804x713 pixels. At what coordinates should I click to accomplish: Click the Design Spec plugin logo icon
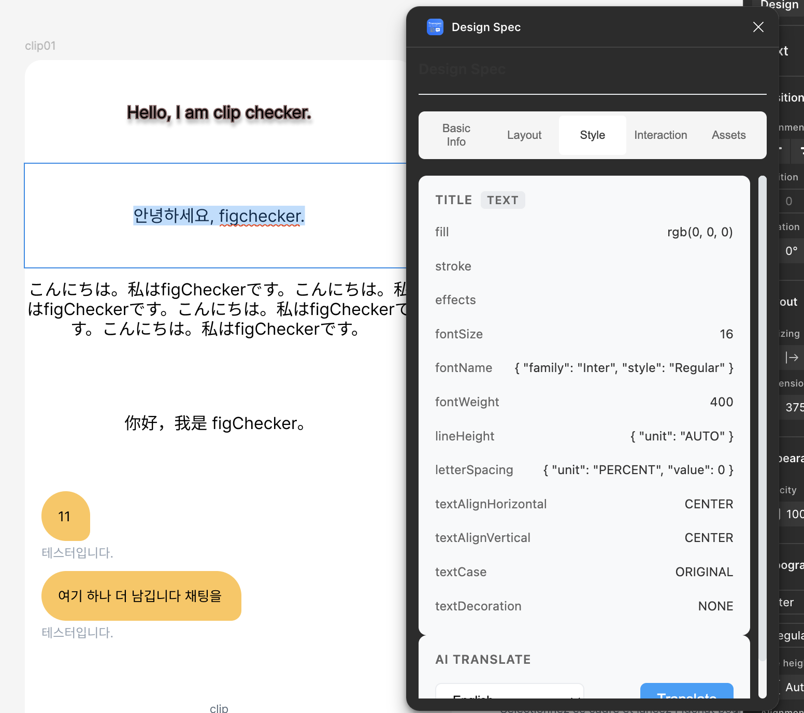pyautogui.click(x=435, y=27)
